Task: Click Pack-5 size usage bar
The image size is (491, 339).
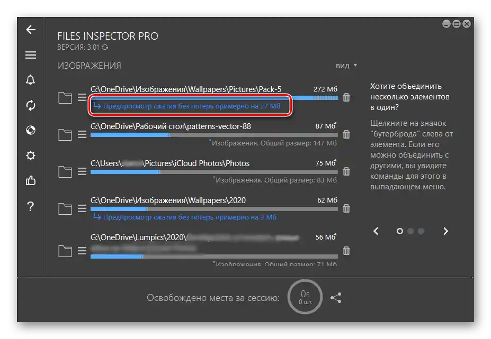Action: pyautogui.click(x=214, y=98)
